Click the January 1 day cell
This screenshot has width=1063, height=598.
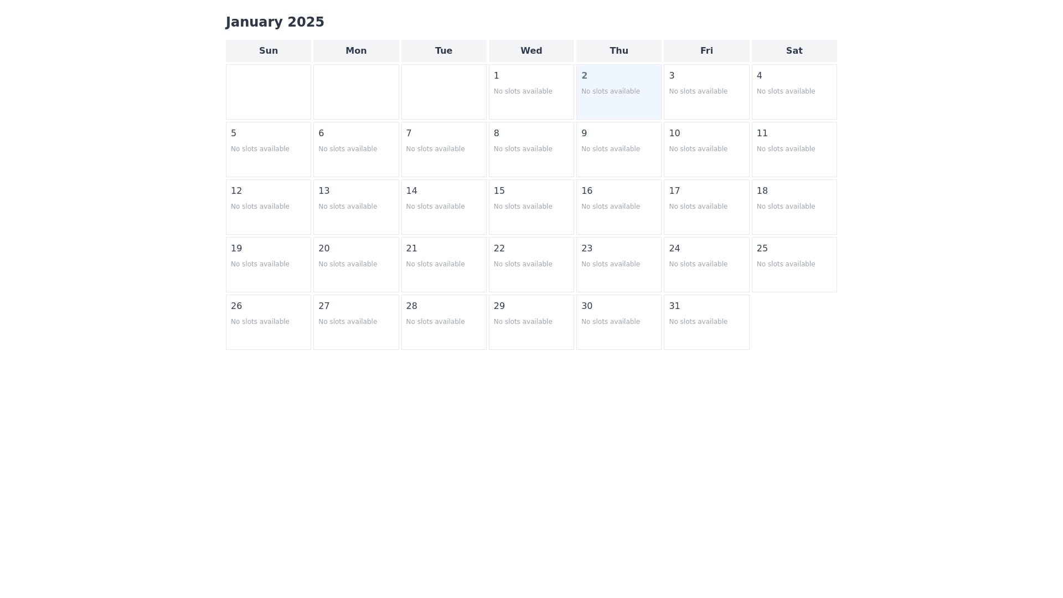pos(531,92)
